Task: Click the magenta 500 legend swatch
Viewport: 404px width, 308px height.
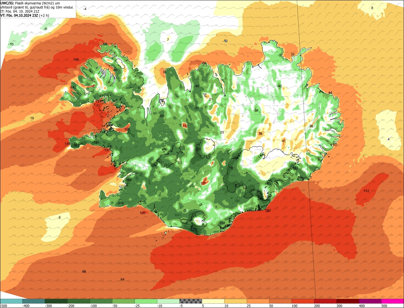Action: coord(393,301)
